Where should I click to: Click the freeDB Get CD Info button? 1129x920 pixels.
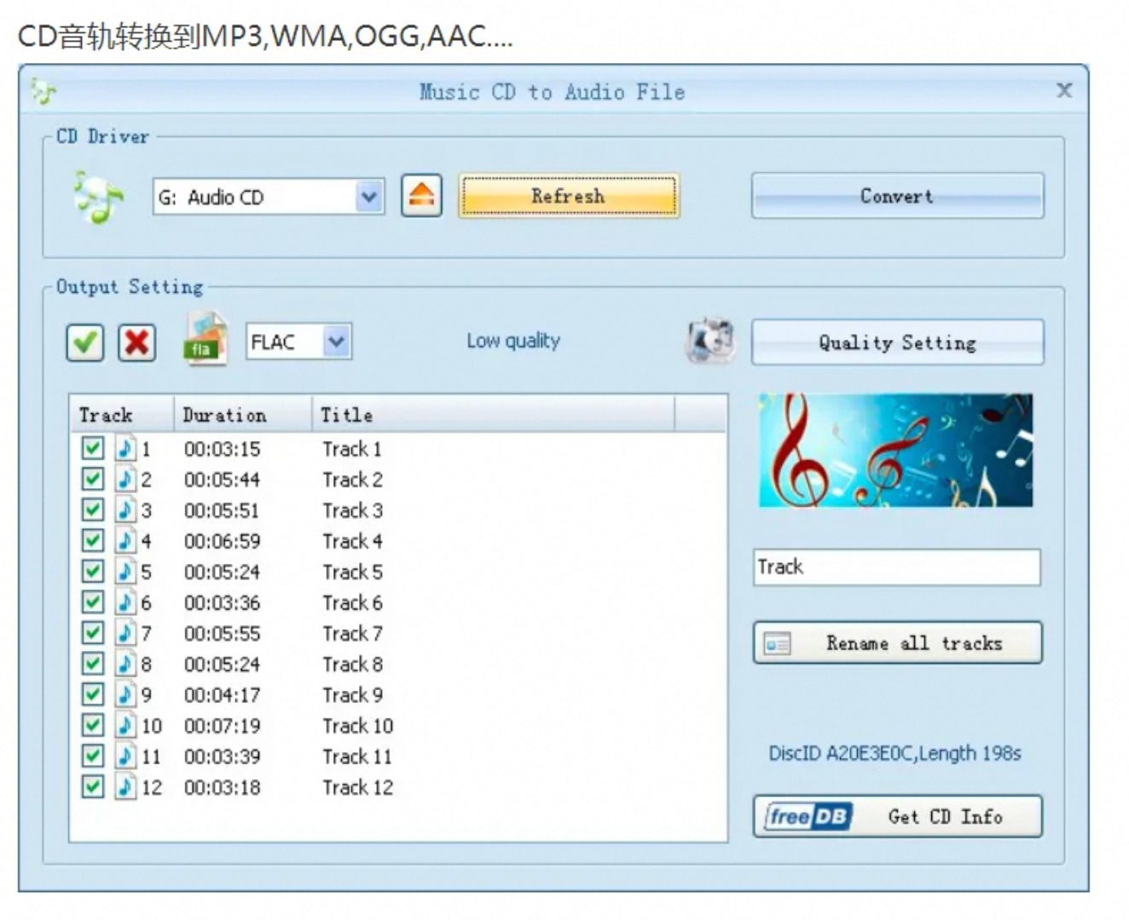pos(897,816)
